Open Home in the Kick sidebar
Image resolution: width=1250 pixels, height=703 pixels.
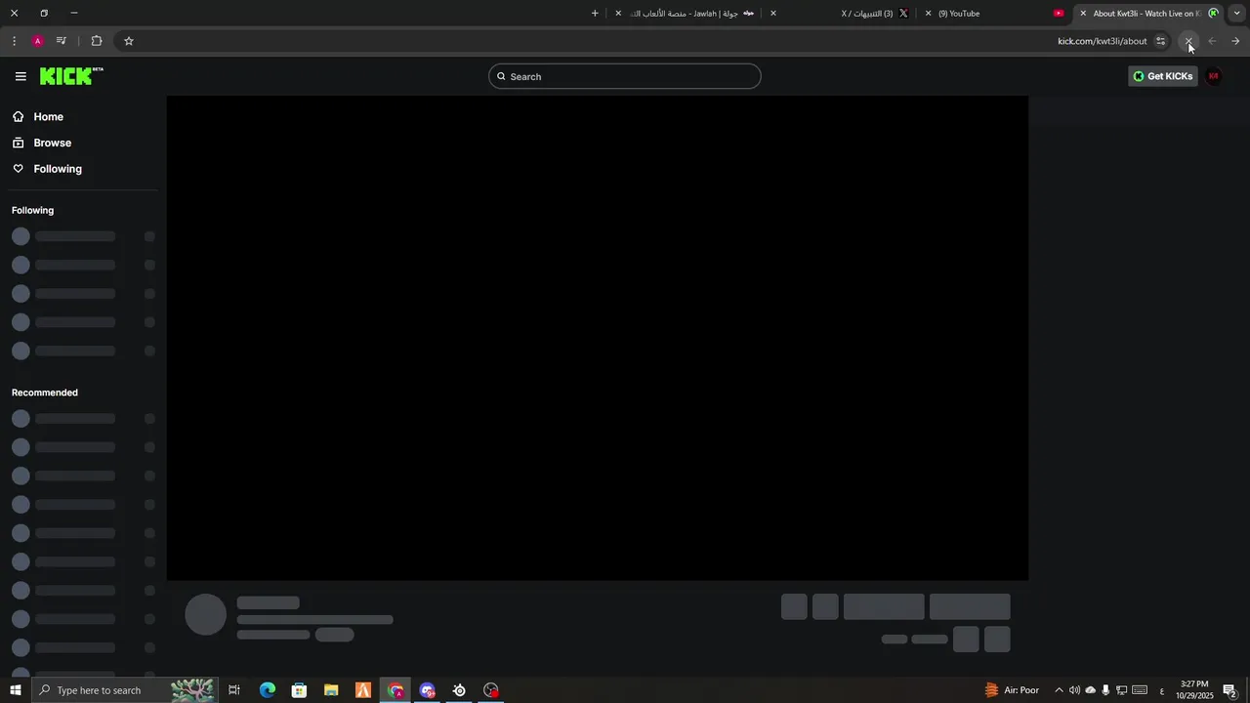point(48,116)
